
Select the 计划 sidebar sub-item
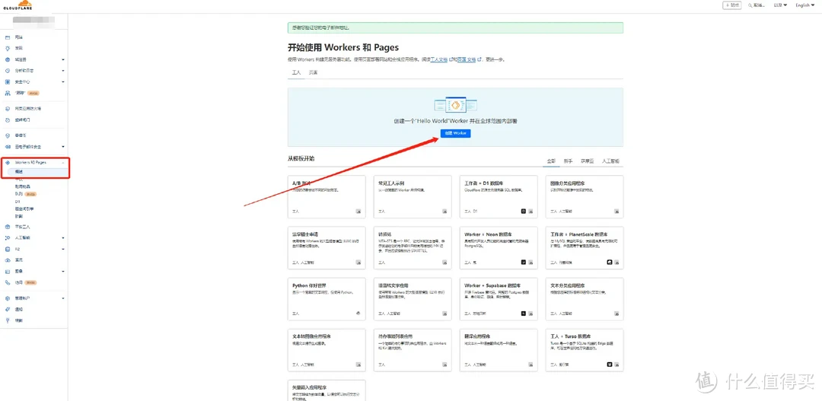tap(19, 216)
